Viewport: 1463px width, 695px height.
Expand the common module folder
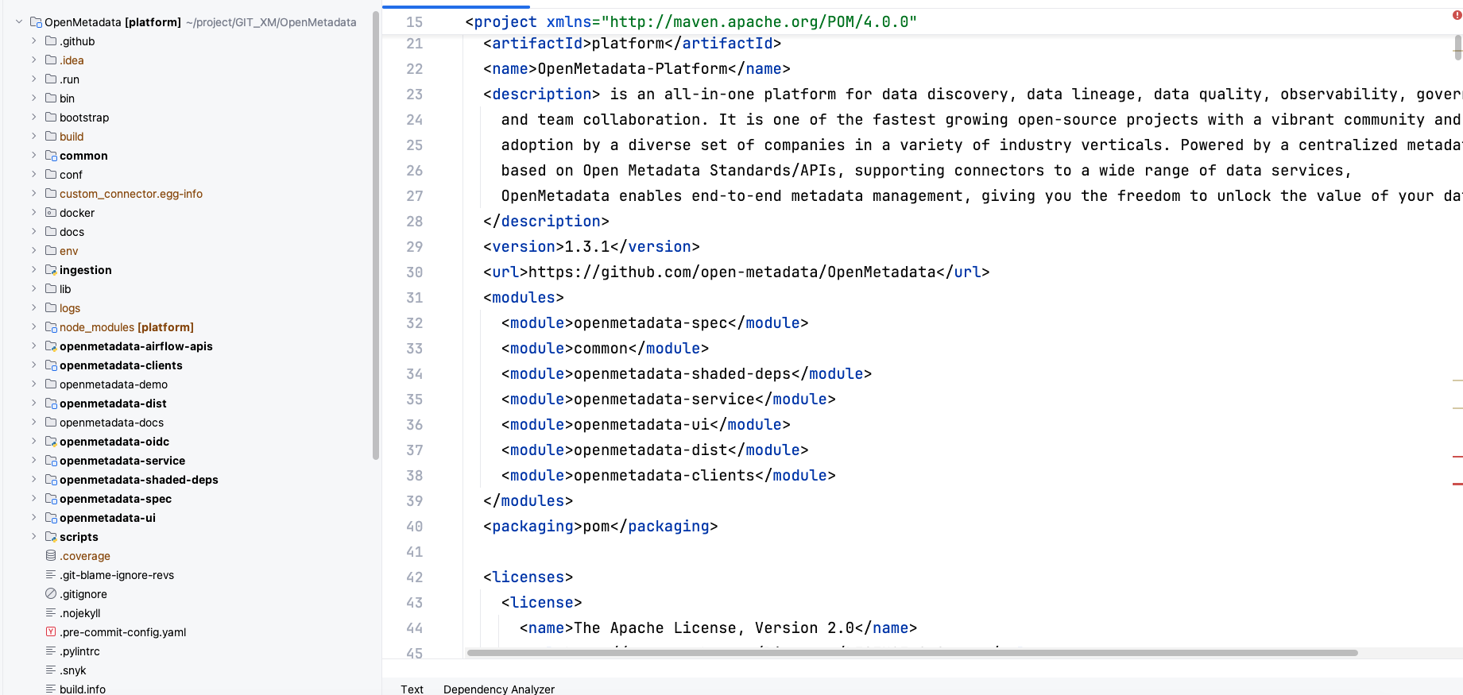coord(33,156)
